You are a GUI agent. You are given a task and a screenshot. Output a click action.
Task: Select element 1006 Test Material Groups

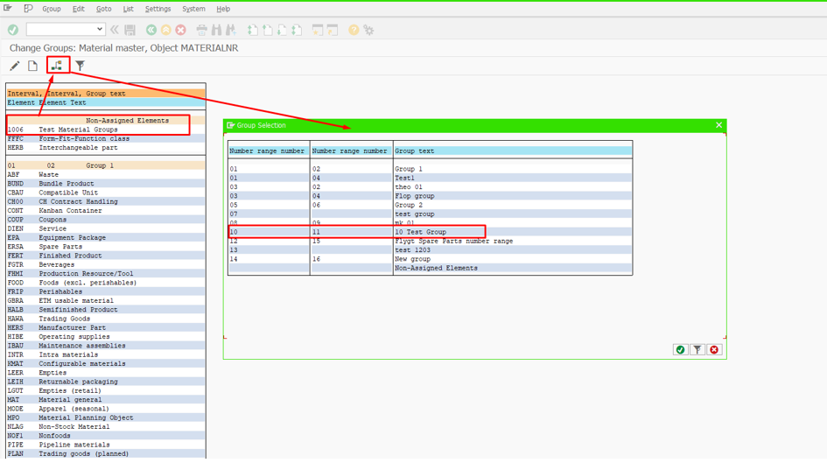click(77, 130)
